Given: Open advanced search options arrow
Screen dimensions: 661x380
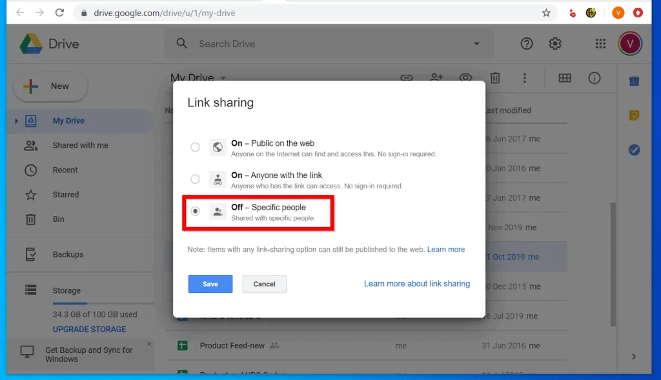Looking at the screenshot, I should (476, 43).
